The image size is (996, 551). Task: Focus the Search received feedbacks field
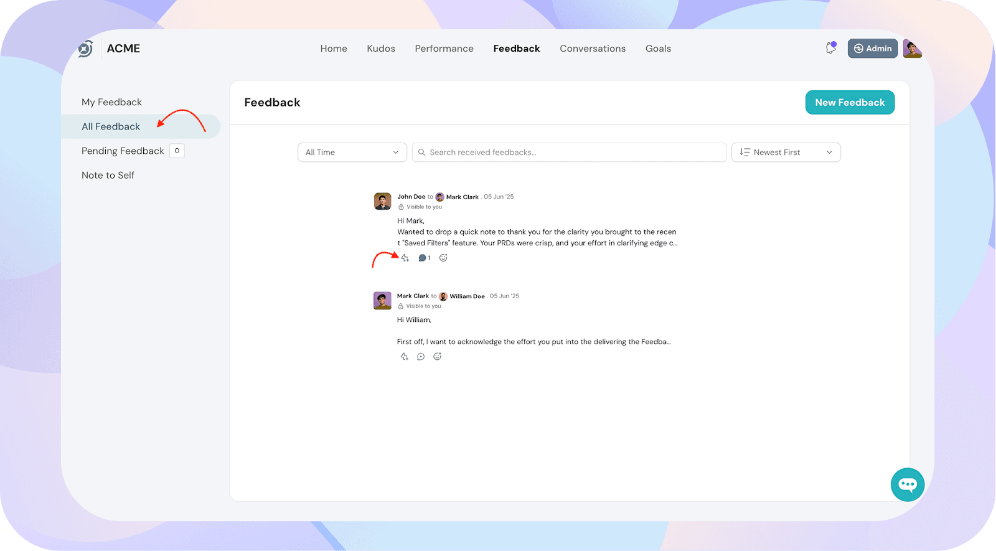(x=569, y=153)
